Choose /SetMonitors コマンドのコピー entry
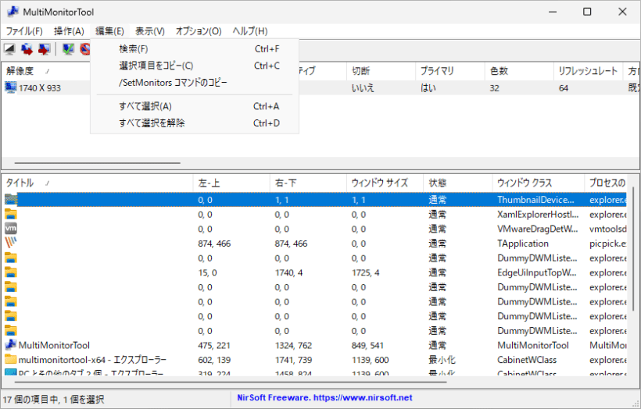Viewport: 641px width, 409px height. point(195,83)
